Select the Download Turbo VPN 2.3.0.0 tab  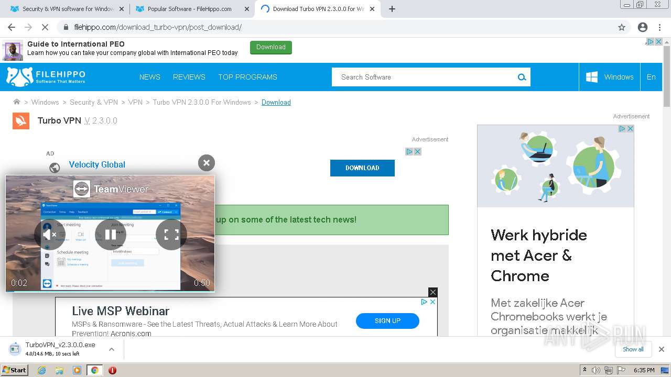(x=318, y=9)
